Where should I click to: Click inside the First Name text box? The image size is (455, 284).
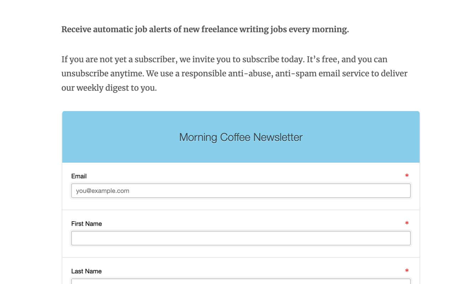pyautogui.click(x=241, y=238)
